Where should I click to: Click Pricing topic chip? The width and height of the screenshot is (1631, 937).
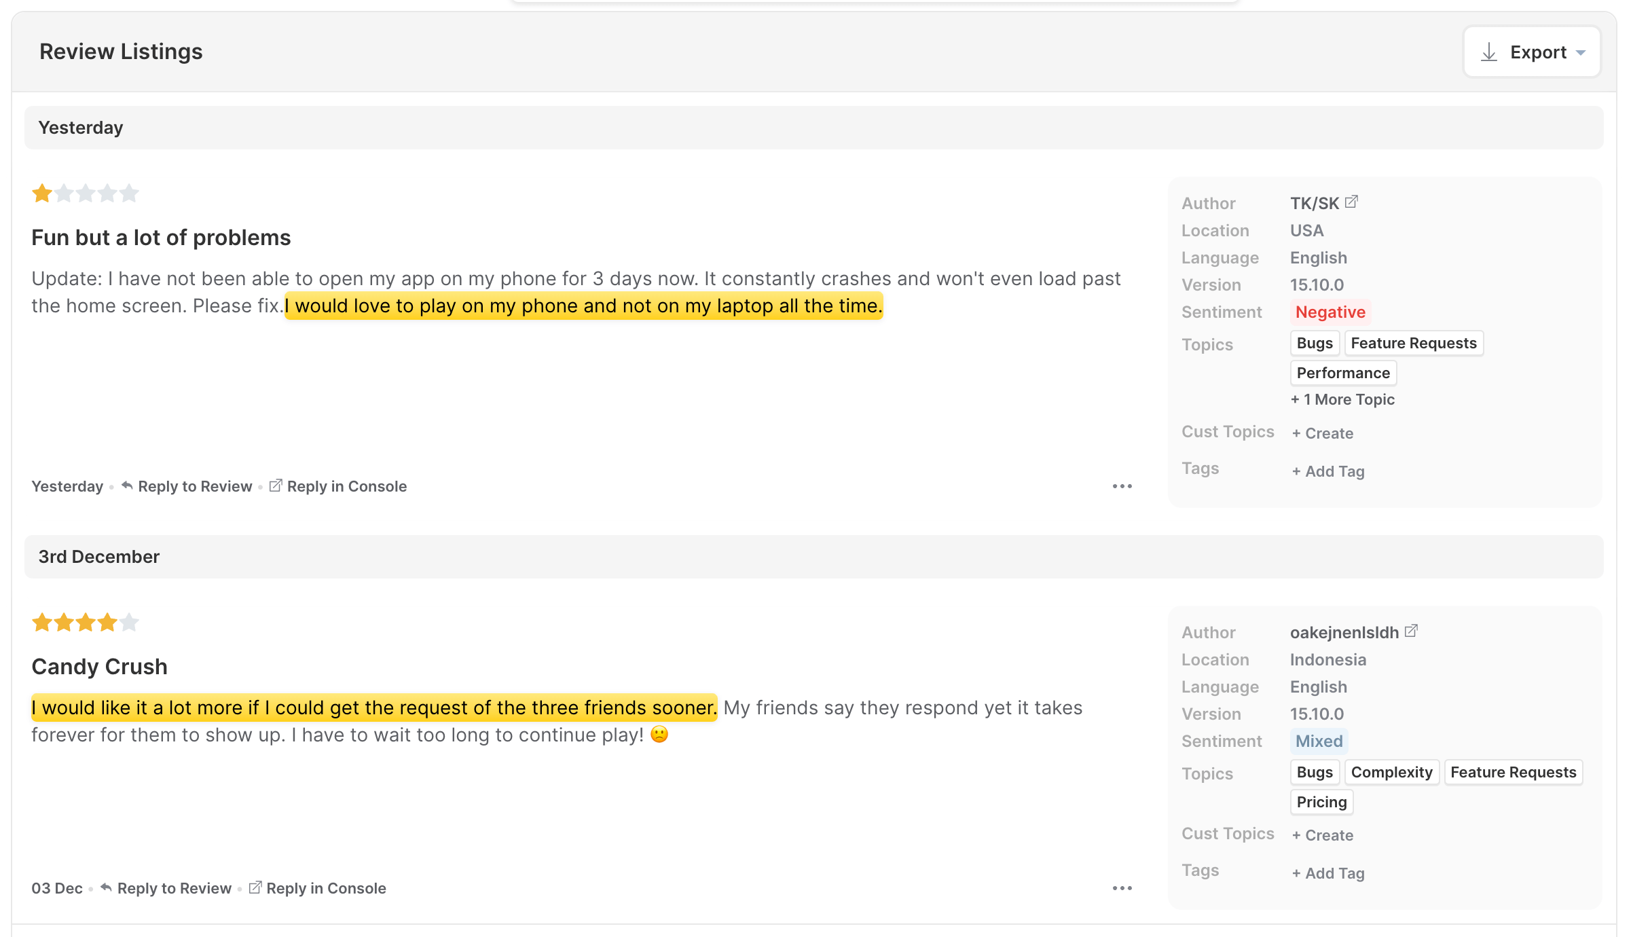1321,802
